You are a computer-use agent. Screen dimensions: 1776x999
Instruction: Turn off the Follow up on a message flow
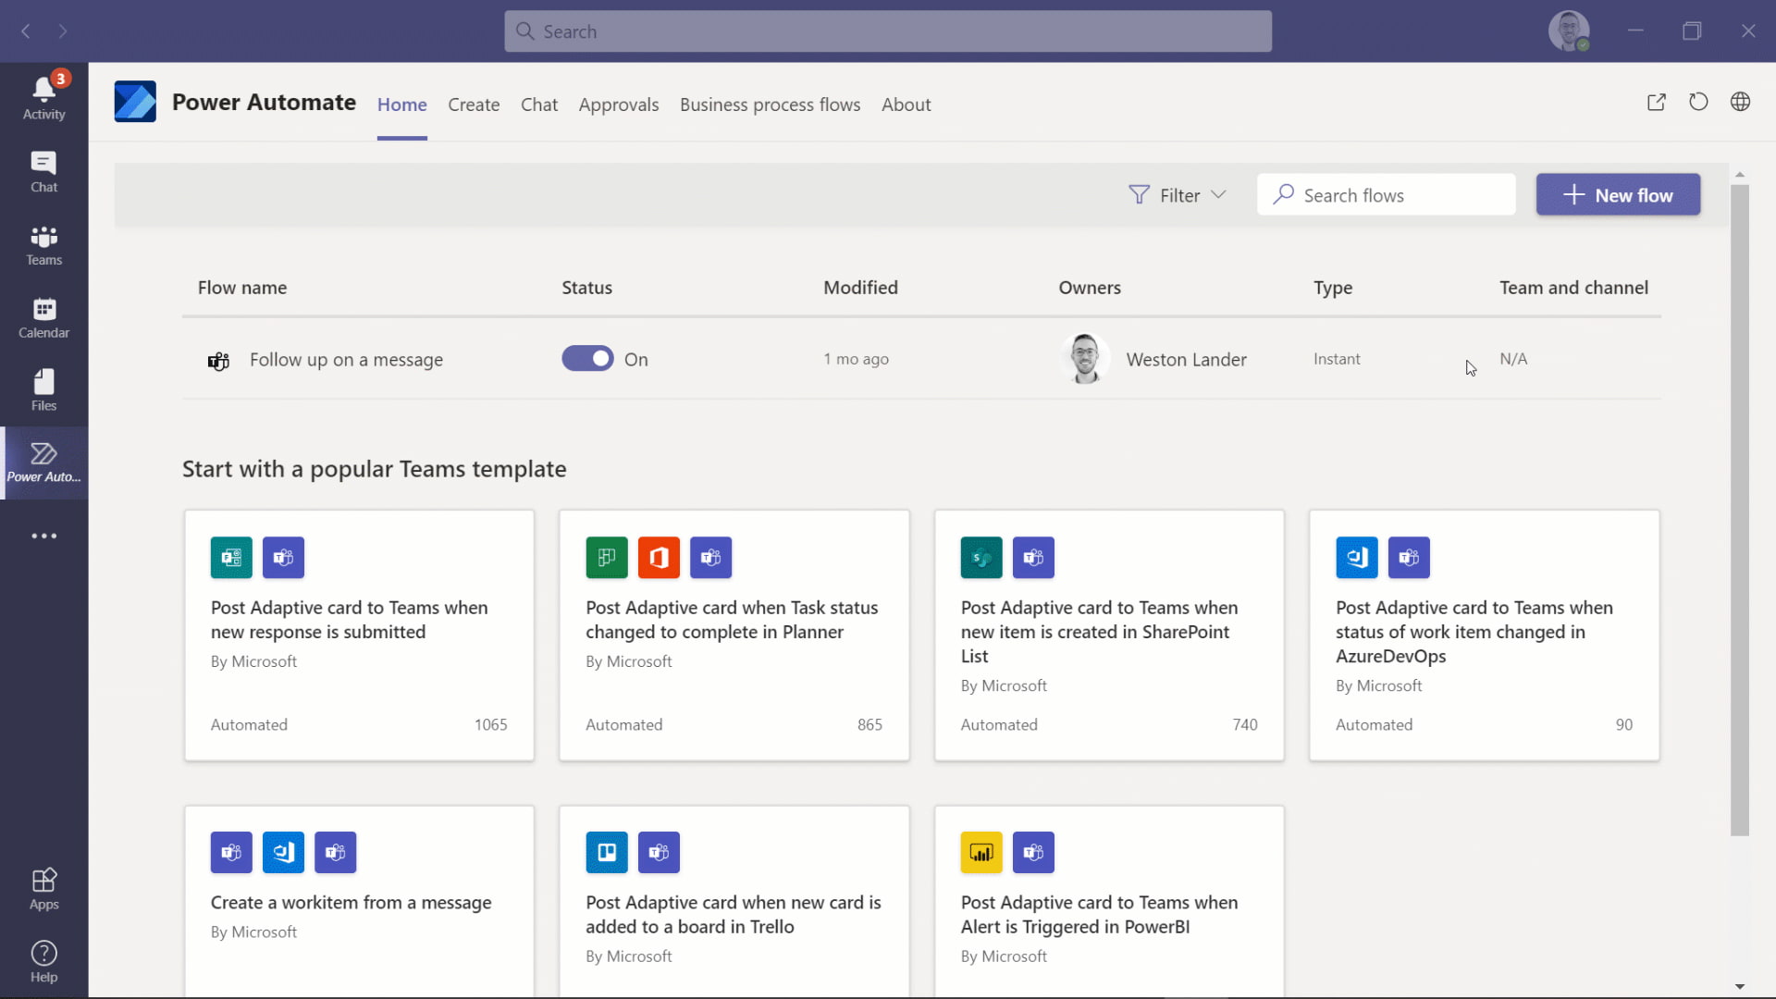pyautogui.click(x=587, y=358)
